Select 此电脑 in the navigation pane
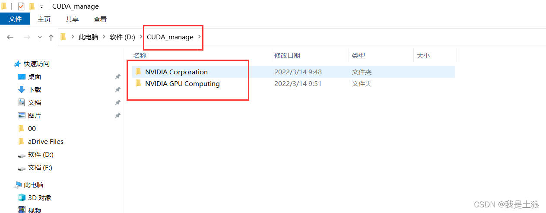This screenshot has height=213, width=546. tap(34, 184)
